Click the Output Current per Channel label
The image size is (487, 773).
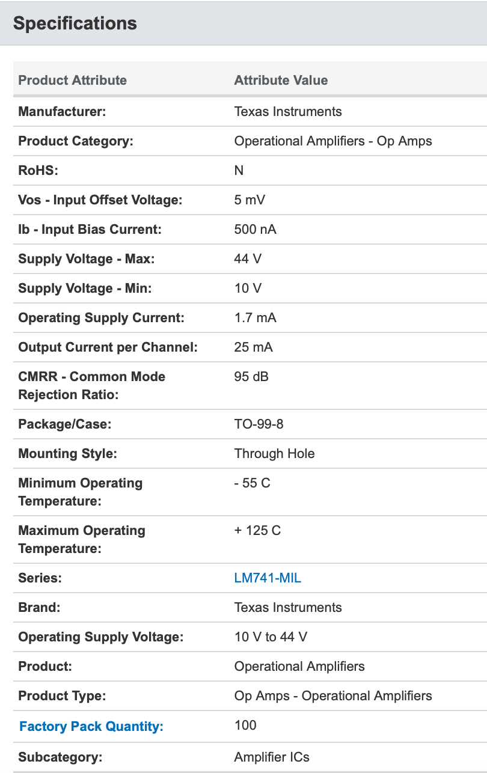coord(108,347)
